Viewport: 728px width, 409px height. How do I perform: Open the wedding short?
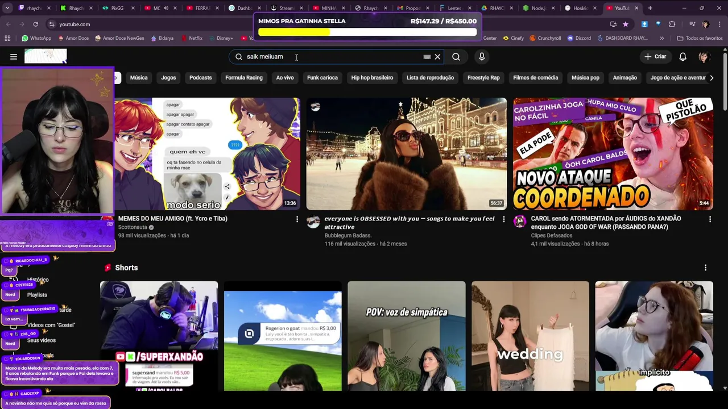click(x=530, y=336)
